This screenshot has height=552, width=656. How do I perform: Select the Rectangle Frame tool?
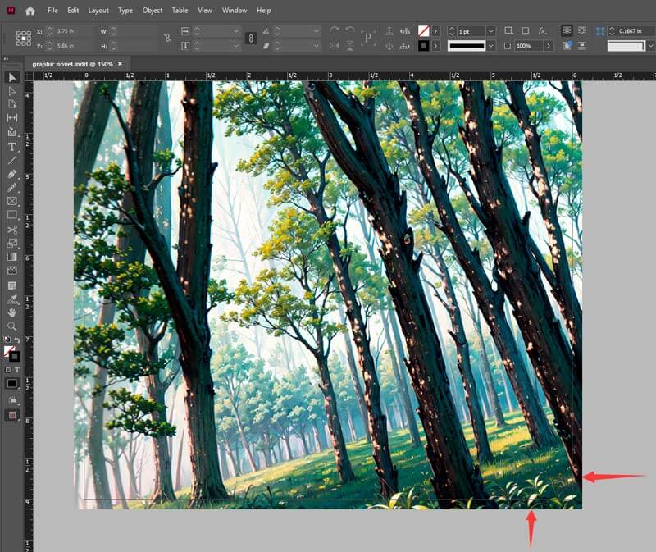click(12, 201)
